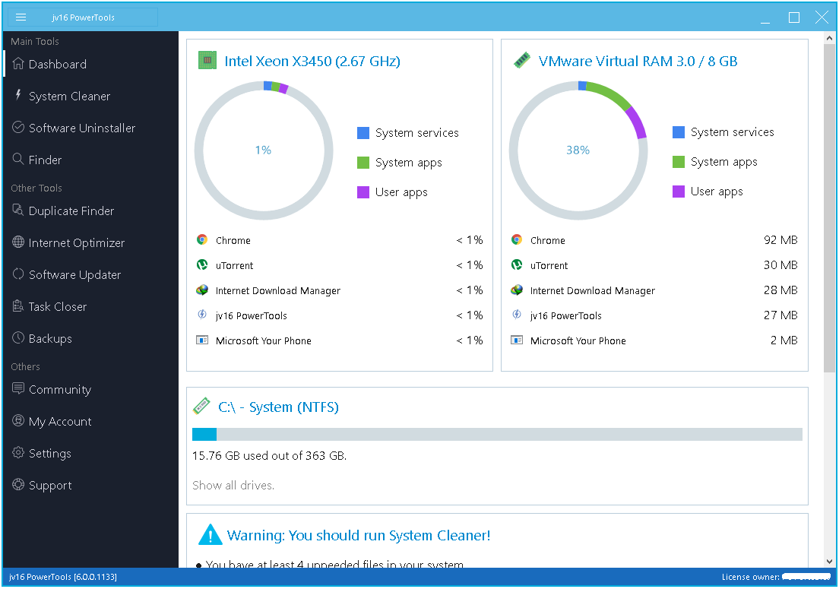Image resolution: width=839 pixels, height=589 pixels.
Task: Click the Community chat icon
Action: (18, 388)
